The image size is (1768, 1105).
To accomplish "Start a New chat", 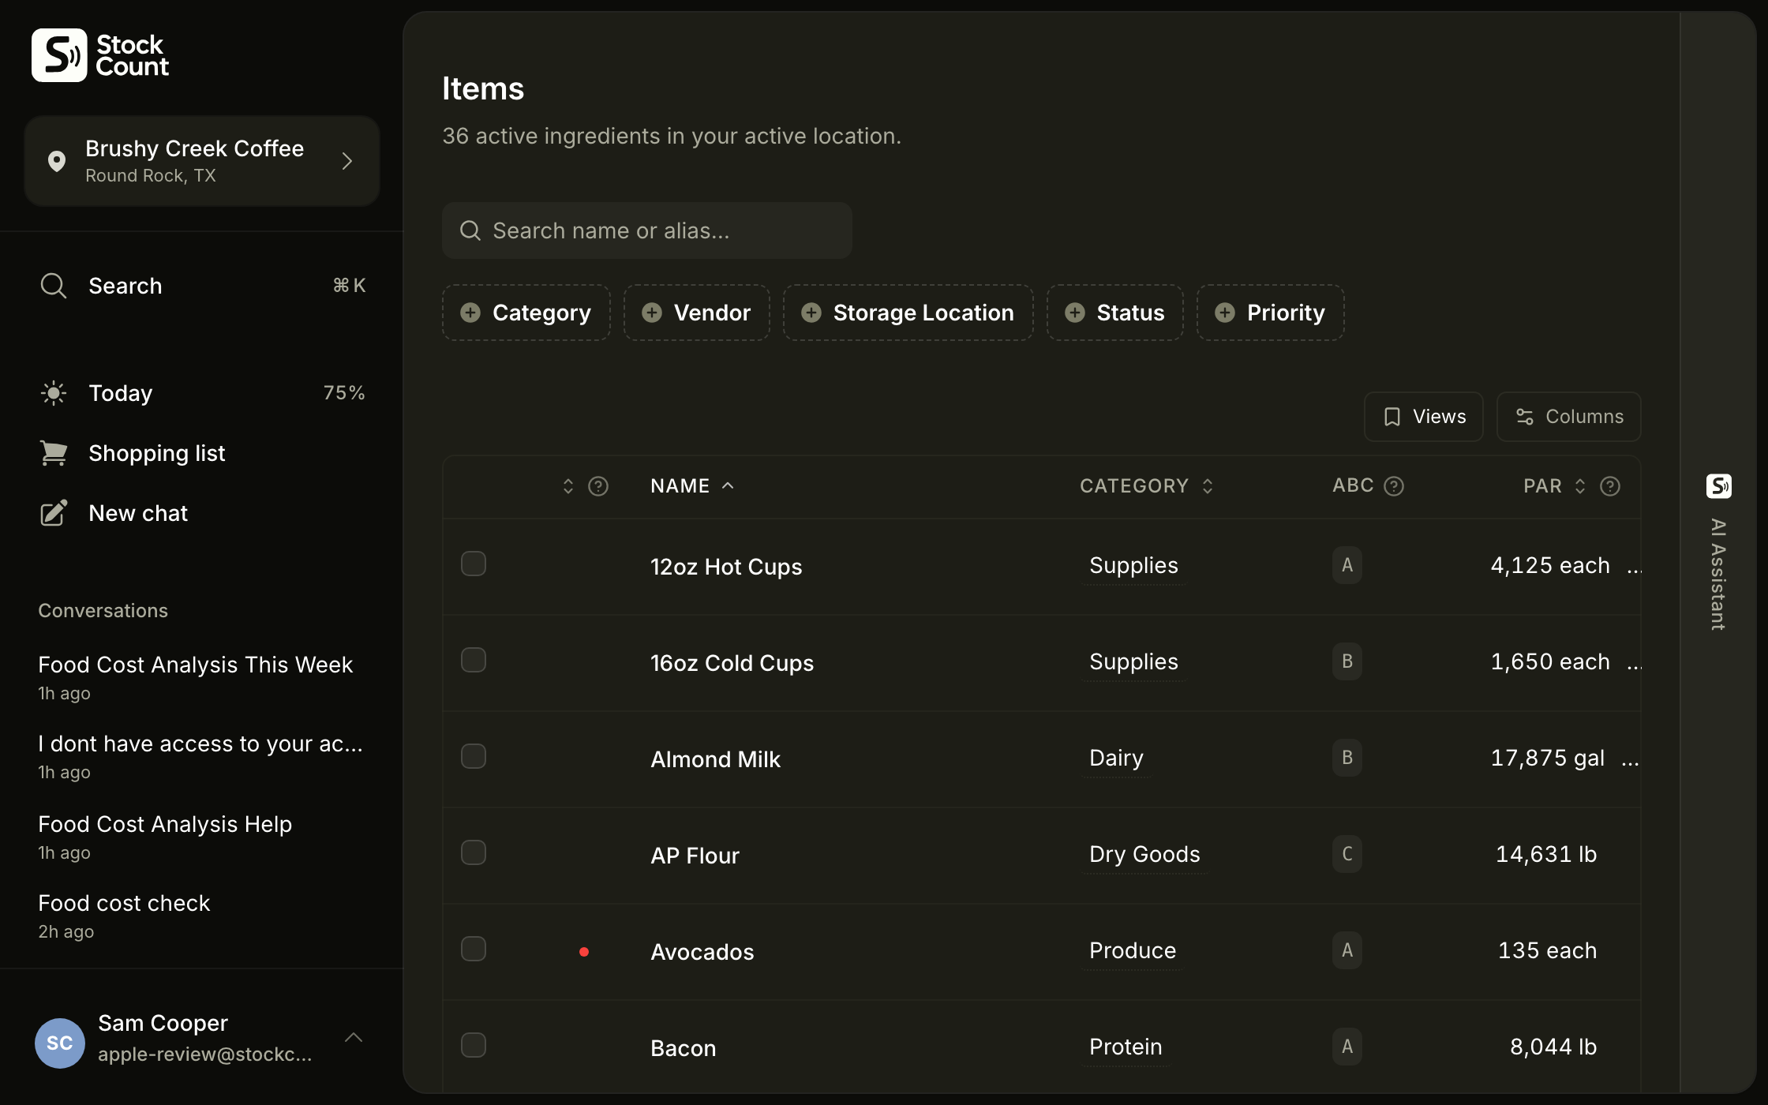I will tap(202, 513).
